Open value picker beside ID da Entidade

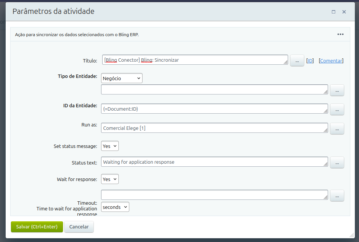[337, 109]
